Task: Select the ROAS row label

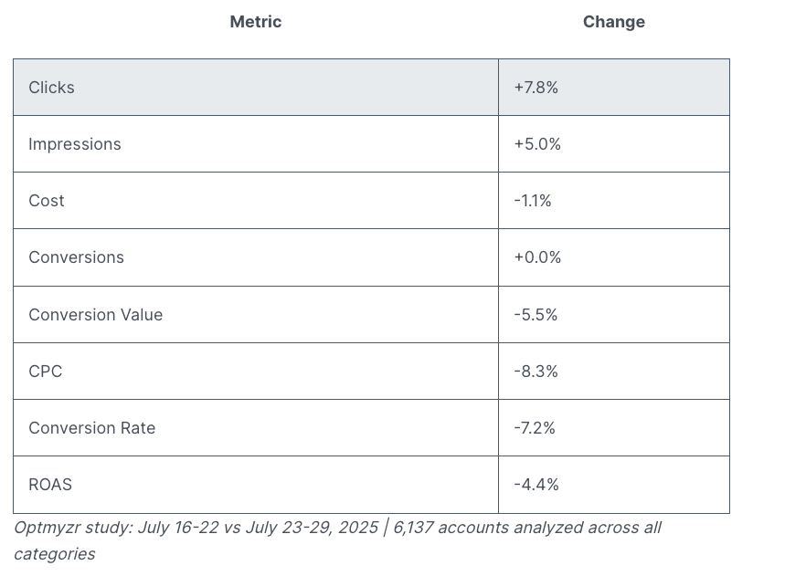Action: [50, 485]
